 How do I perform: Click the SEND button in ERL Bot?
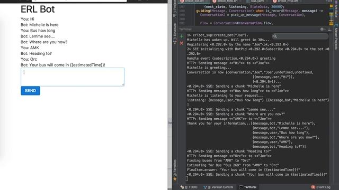pyautogui.click(x=30, y=91)
